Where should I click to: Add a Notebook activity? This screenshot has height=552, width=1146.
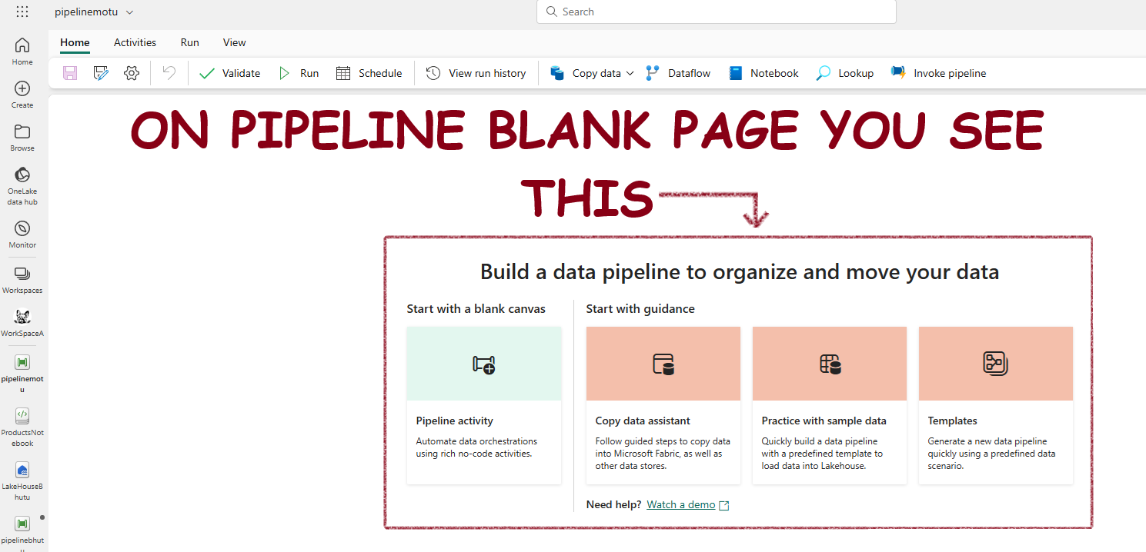[x=763, y=73]
